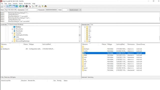Viewport: 160px width, 90px height.
Task: Open the View menu
Action: click(x=10, y=3)
